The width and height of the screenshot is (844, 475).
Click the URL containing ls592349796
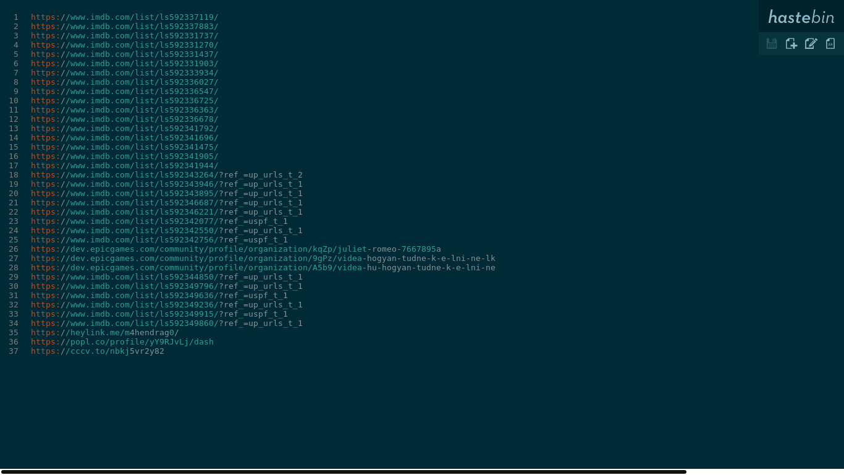pos(167,286)
